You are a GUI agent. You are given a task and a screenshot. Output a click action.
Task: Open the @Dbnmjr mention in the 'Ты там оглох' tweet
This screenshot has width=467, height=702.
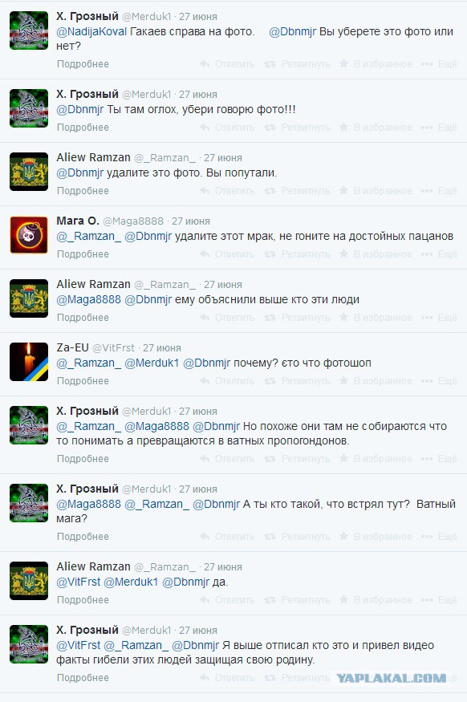point(80,110)
